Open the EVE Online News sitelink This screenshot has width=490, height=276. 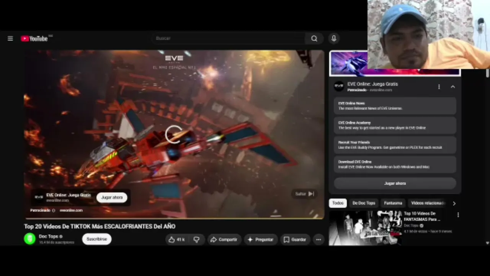[395, 106]
